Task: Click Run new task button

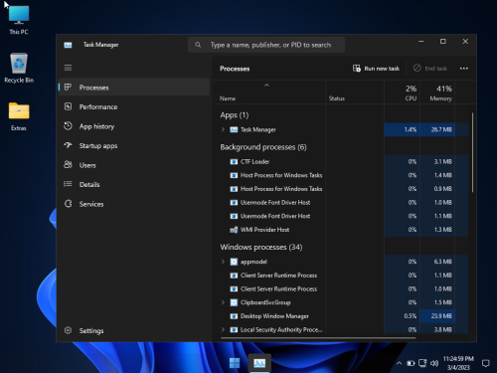Action: pyautogui.click(x=376, y=69)
